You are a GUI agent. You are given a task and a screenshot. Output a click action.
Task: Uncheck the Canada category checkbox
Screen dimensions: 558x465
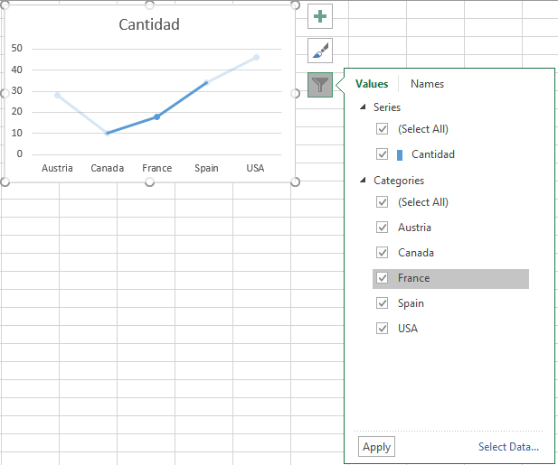click(383, 253)
